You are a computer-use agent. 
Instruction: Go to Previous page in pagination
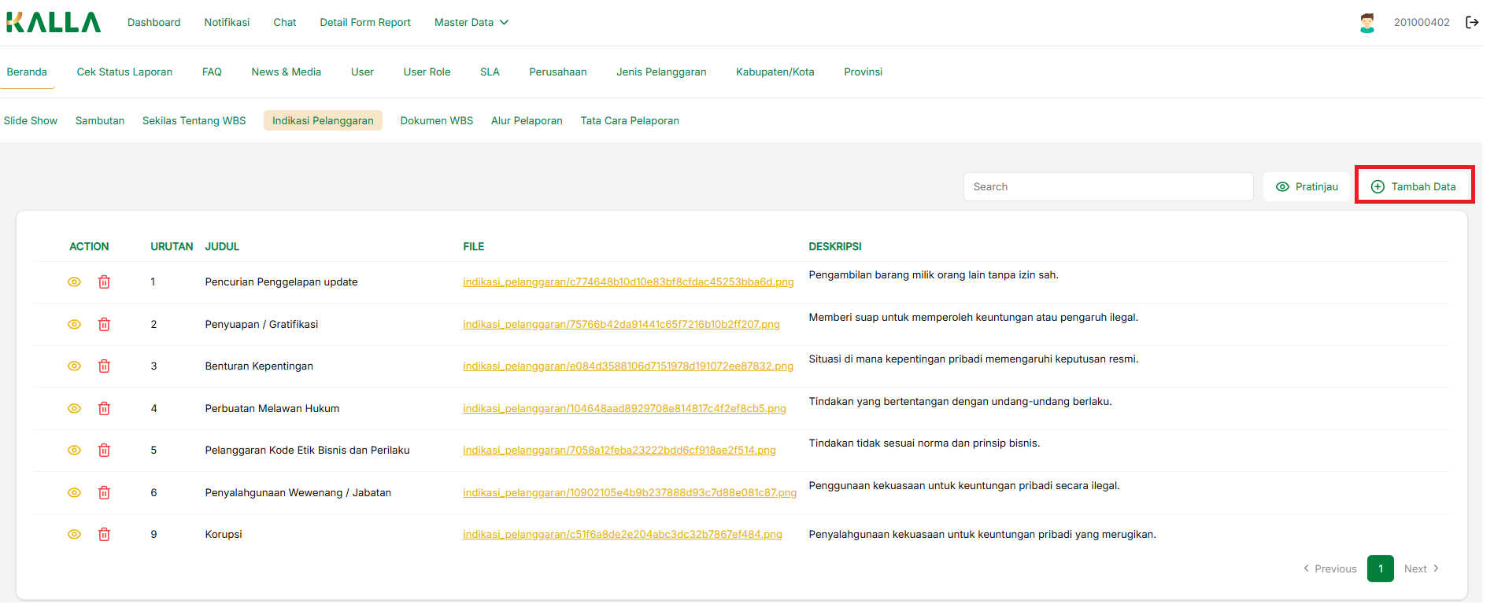click(1329, 569)
